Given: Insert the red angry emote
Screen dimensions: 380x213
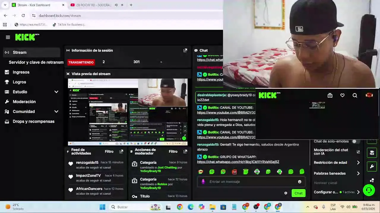Looking at the screenshot, I should (234, 172).
